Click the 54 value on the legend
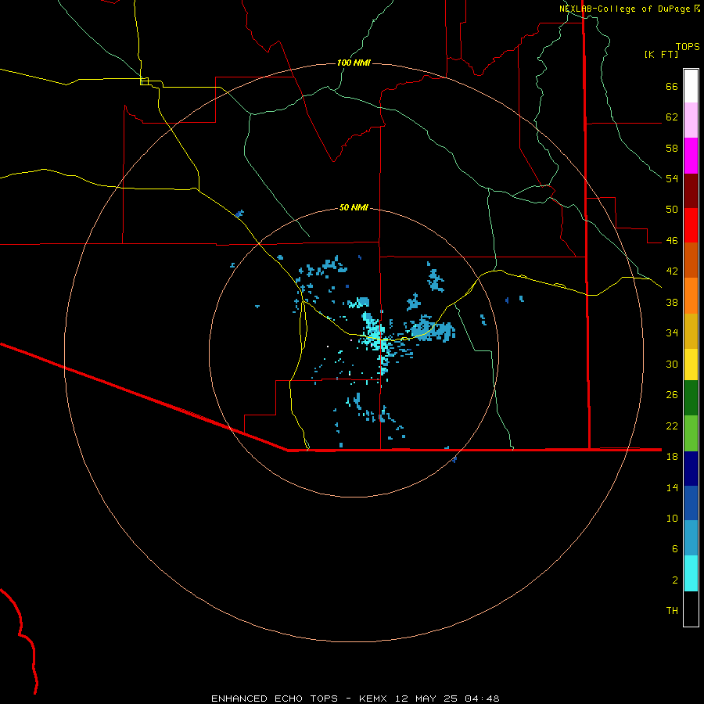 (672, 178)
